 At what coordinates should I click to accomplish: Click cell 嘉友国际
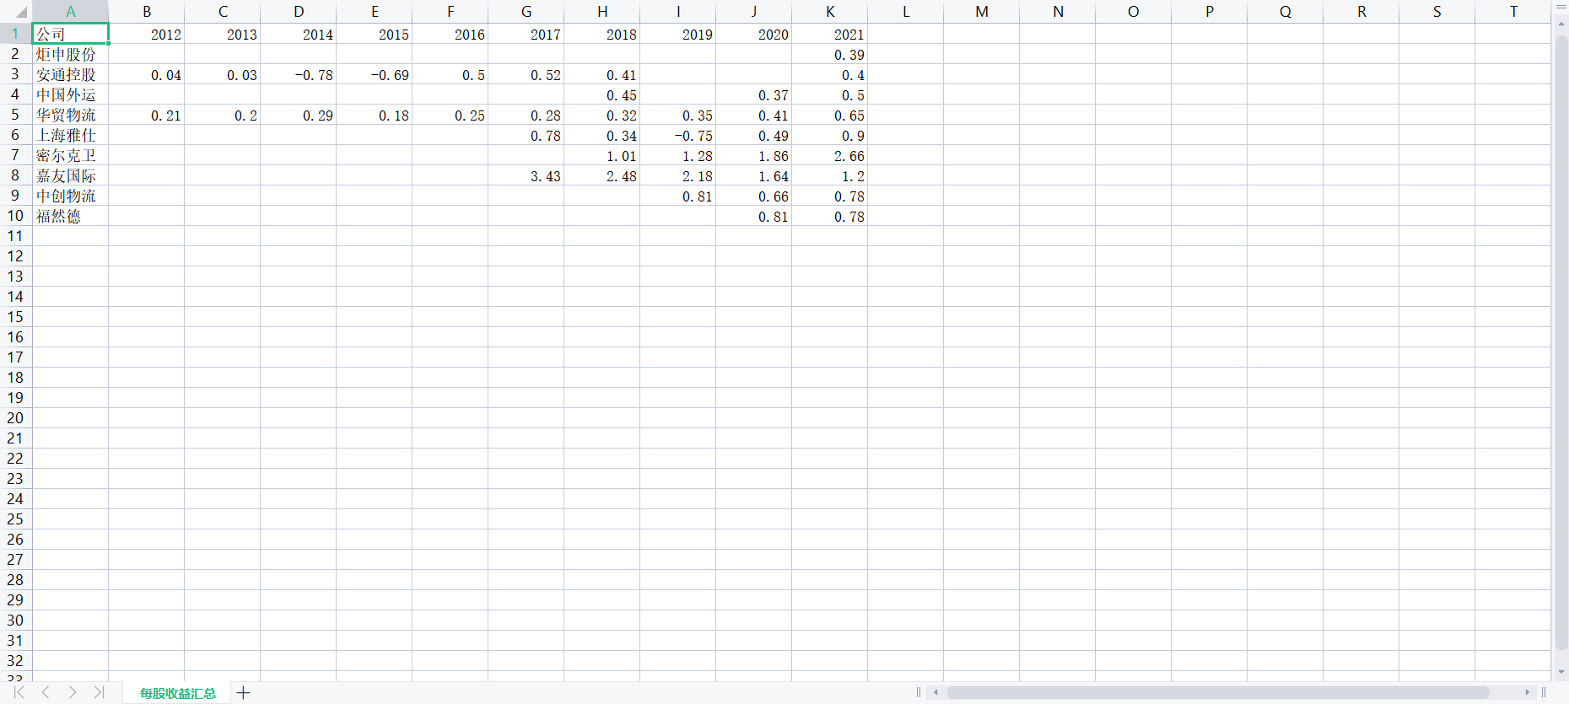click(71, 175)
